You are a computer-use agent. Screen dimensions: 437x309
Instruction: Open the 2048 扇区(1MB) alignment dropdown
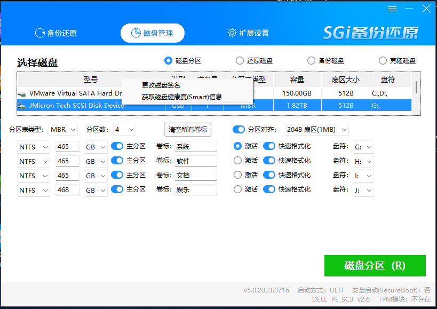316,130
